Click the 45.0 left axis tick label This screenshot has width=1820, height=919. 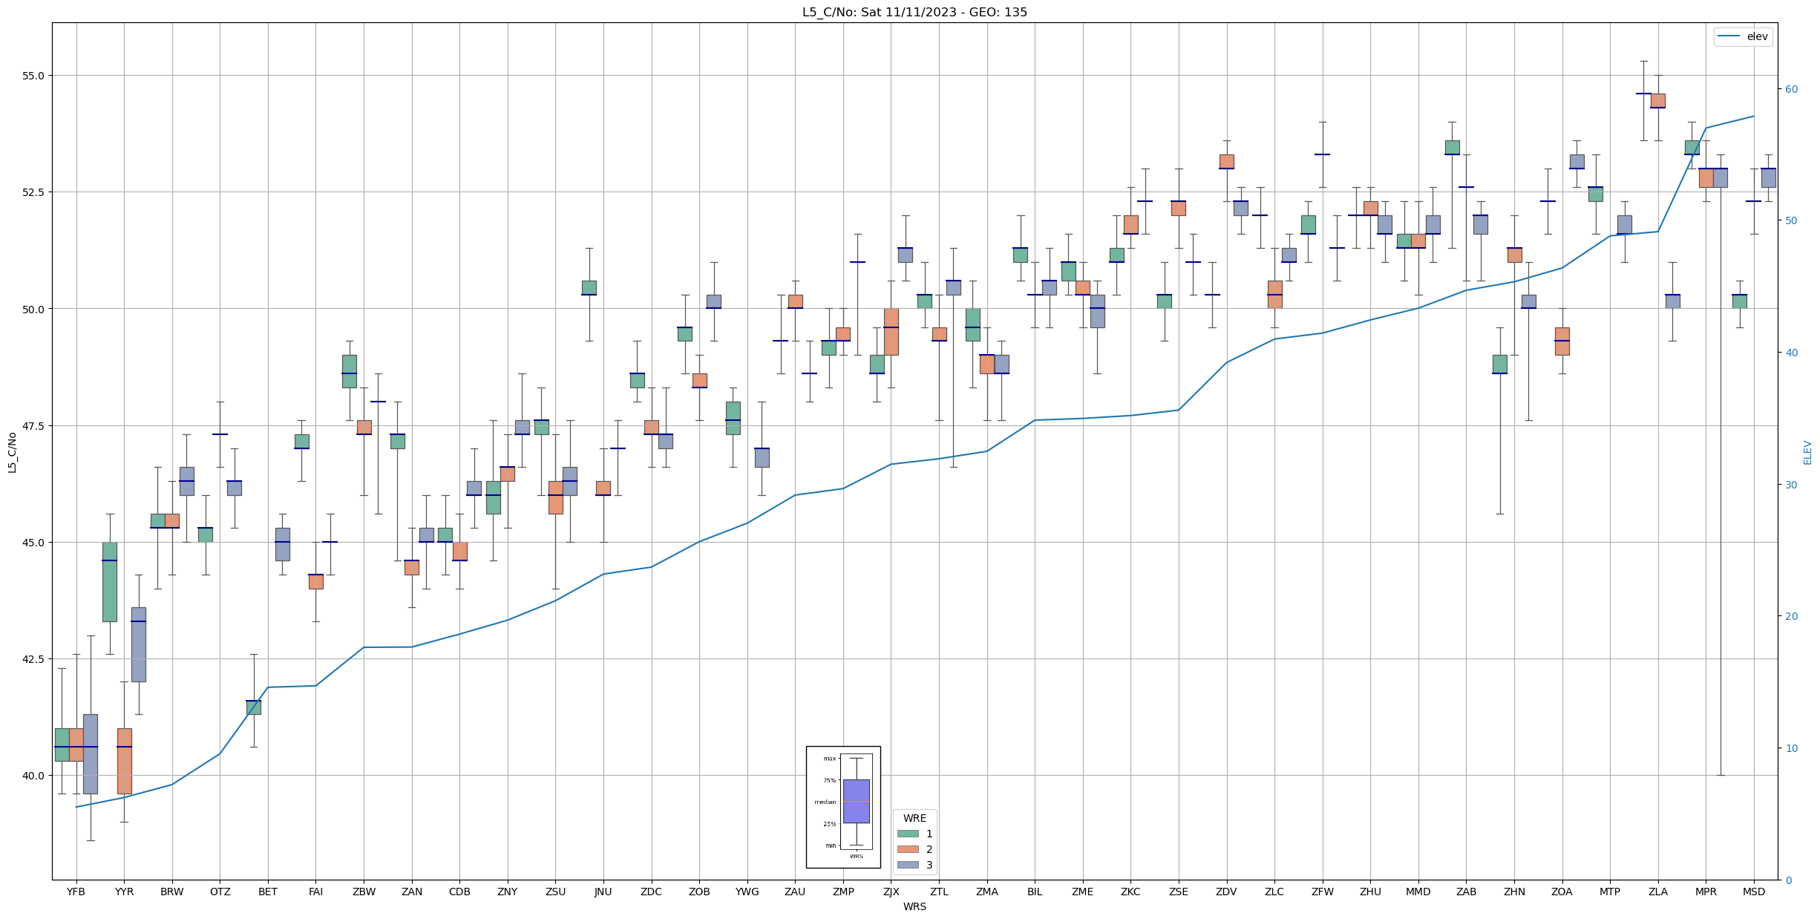pyautogui.click(x=34, y=543)
